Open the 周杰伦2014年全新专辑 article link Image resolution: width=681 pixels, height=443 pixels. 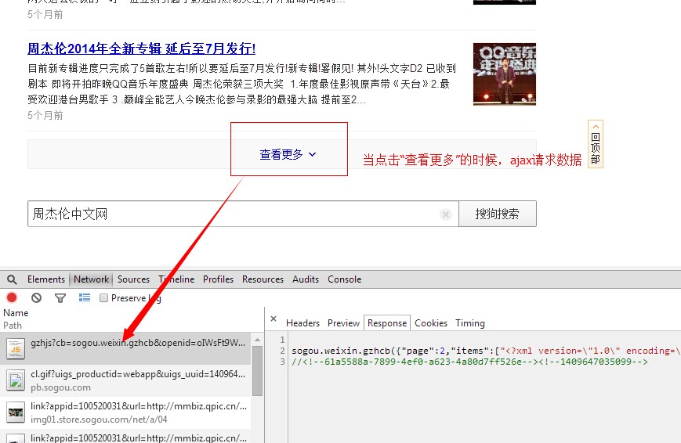tap(142, 49)
